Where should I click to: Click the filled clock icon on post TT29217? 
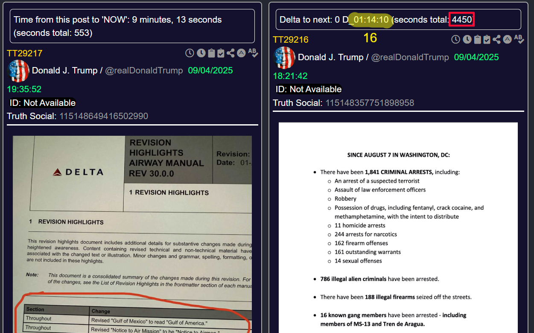(201, 53)
